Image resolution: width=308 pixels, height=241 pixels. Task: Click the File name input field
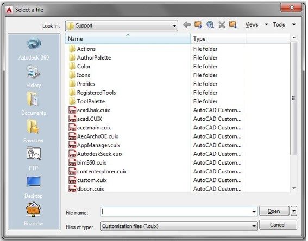point(179,212)
